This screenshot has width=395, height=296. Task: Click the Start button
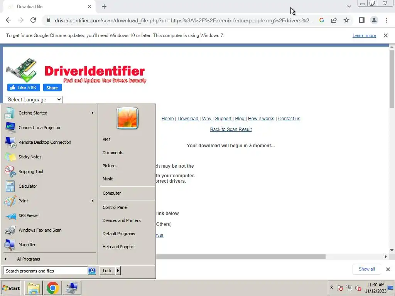(x=10, y=288)
